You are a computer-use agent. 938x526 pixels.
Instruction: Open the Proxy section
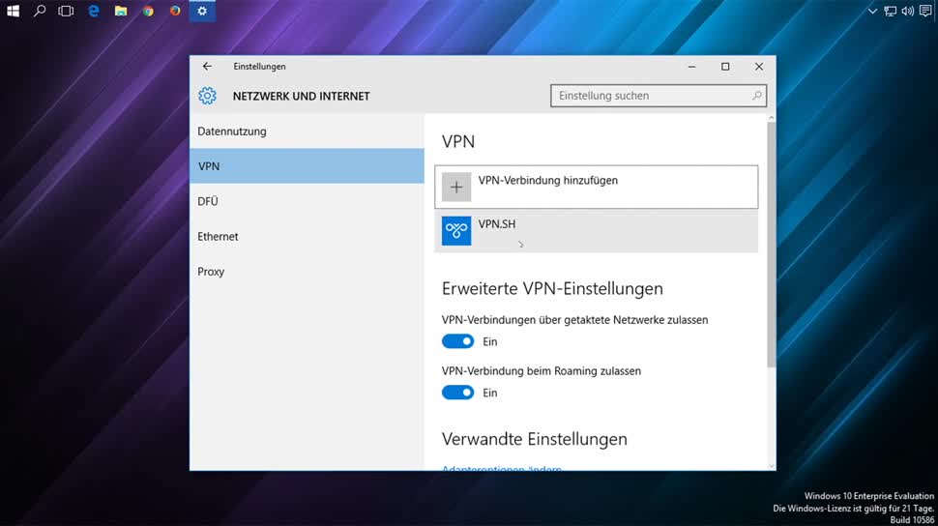(307, 271)
